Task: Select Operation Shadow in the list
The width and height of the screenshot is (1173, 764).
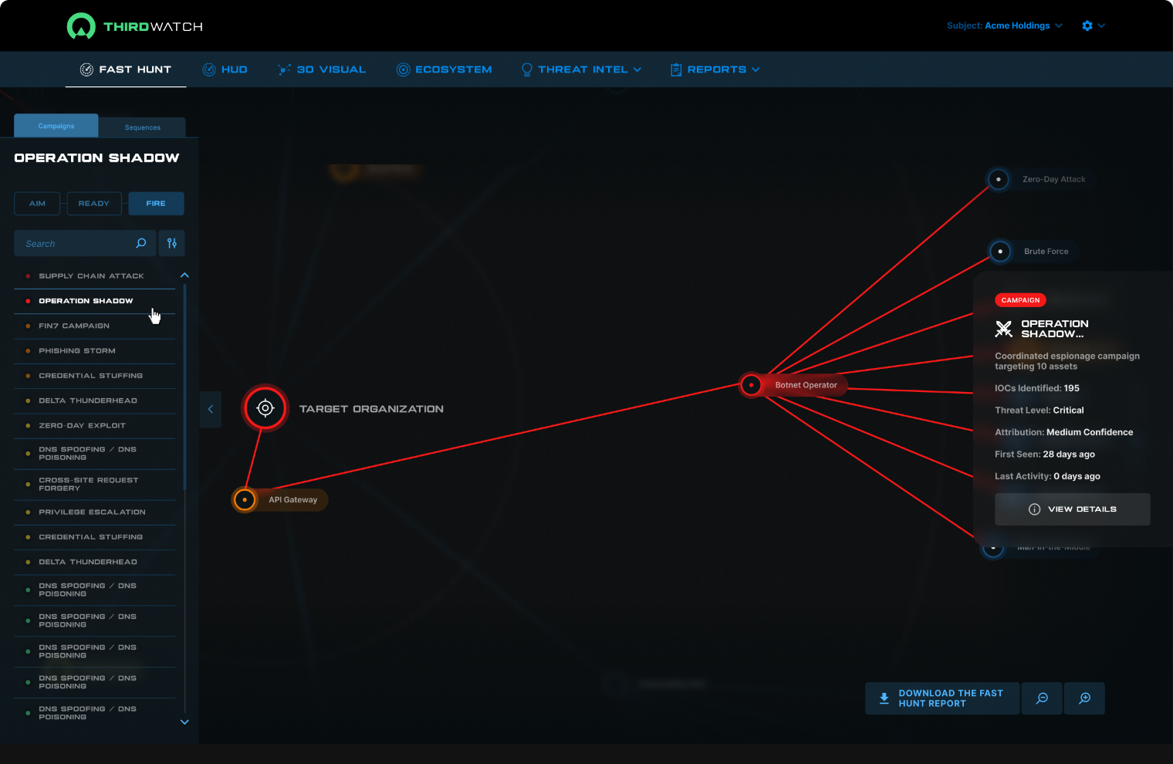Action: coord(94,301)
